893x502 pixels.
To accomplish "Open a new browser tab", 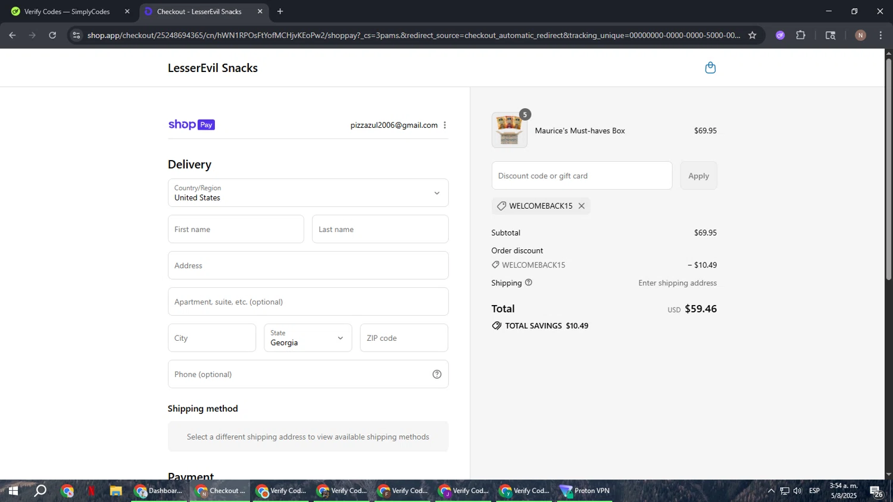I will (280, 11).
